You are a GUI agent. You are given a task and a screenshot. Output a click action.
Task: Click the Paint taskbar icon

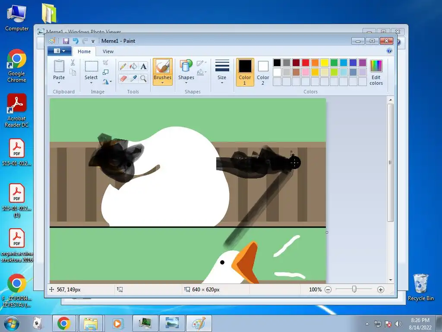click(x=199, y=323)
